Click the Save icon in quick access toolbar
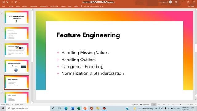 [3, 2]
